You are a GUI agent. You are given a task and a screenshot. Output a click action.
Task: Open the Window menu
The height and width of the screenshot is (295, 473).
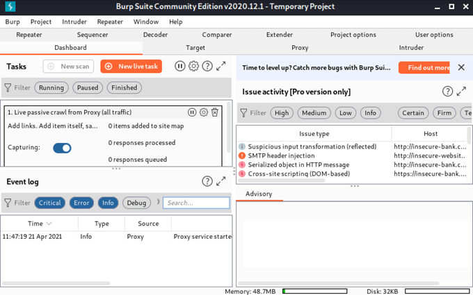click(x=146, y=22)
